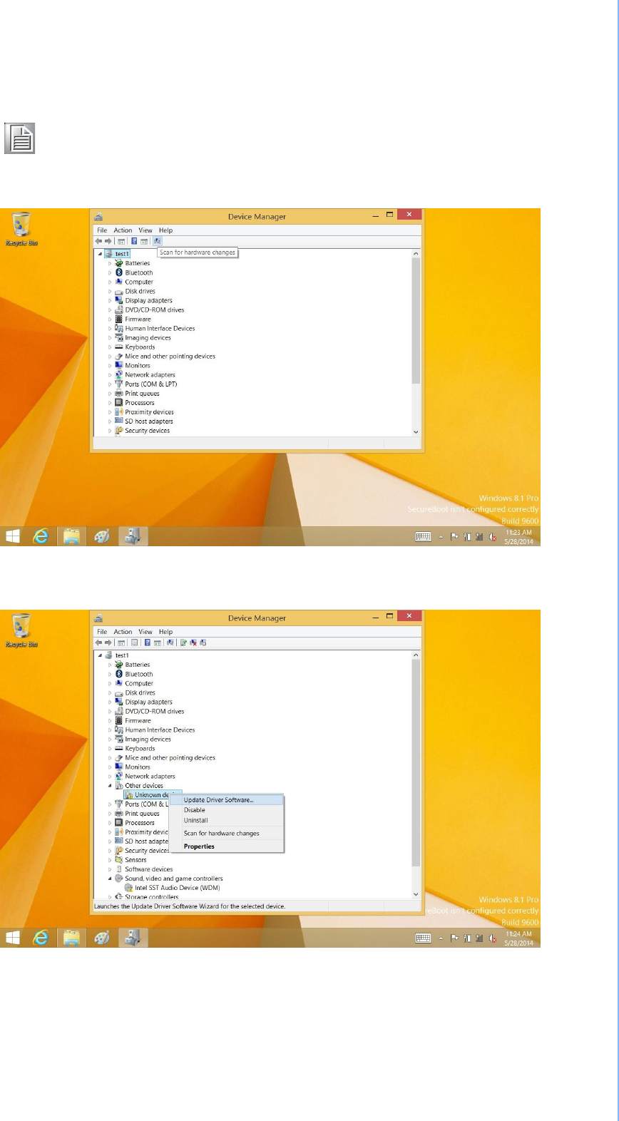Choose Properties in the context menu
Viewport: 619px width, 1121px height.
click(x=226, y=846)
